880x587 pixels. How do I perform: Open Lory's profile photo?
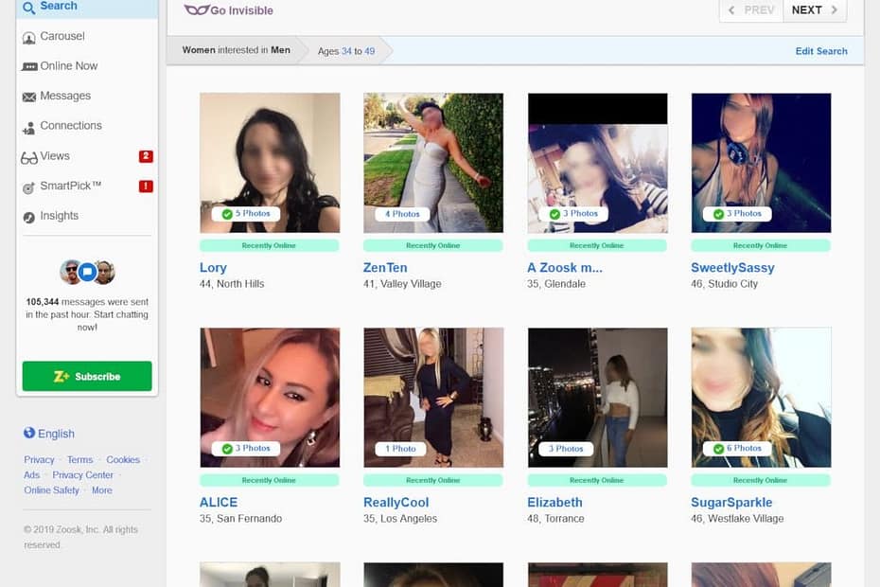tap(270, 163)
